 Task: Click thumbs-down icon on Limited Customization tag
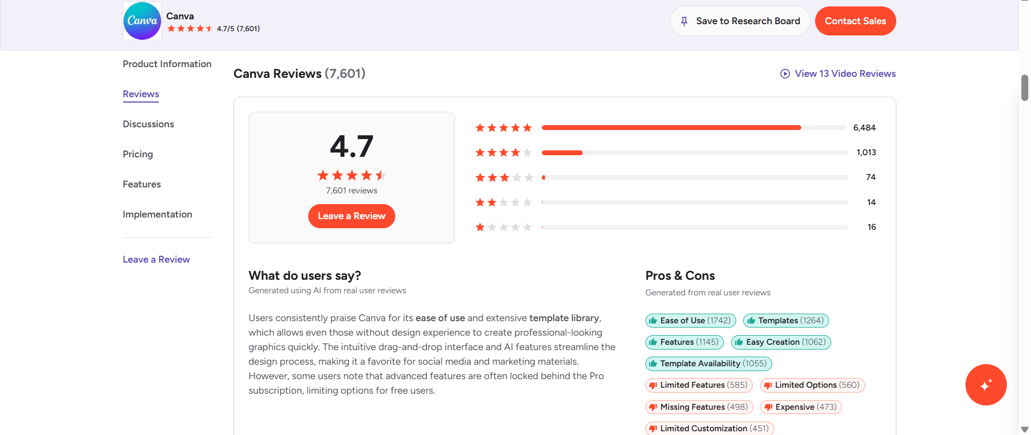pyautogui.click(x=653, y=429)
